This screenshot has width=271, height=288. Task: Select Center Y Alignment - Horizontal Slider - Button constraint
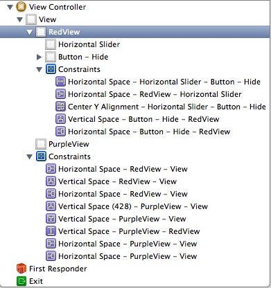pos(167,107)
